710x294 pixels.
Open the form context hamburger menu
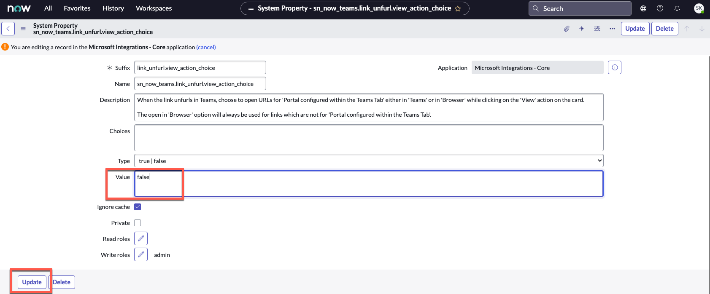(x=23, y=29)
